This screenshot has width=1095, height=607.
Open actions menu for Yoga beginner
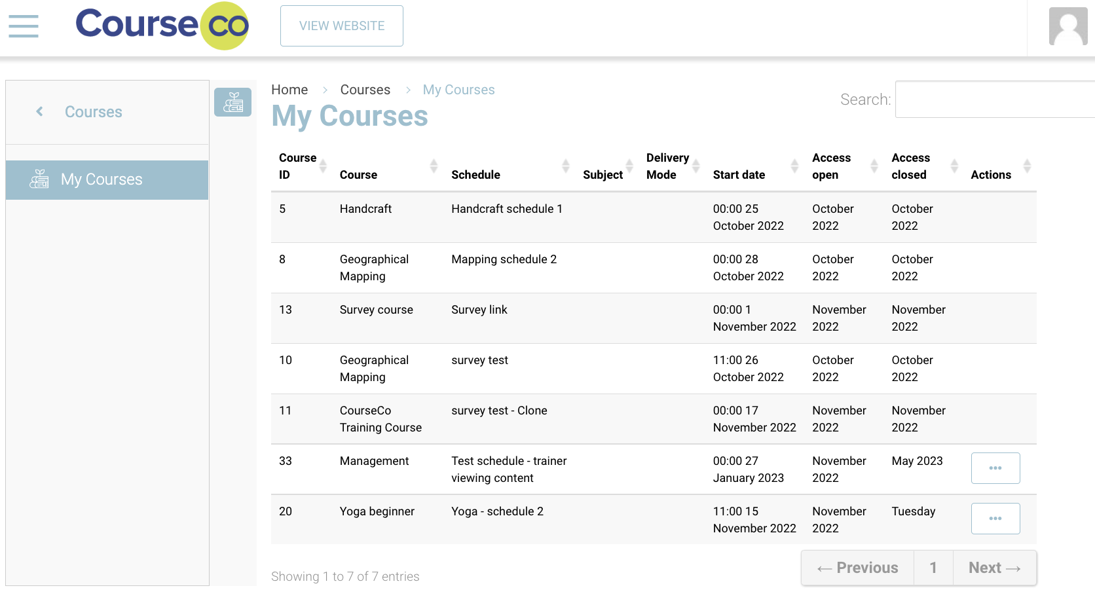[995, 519]
